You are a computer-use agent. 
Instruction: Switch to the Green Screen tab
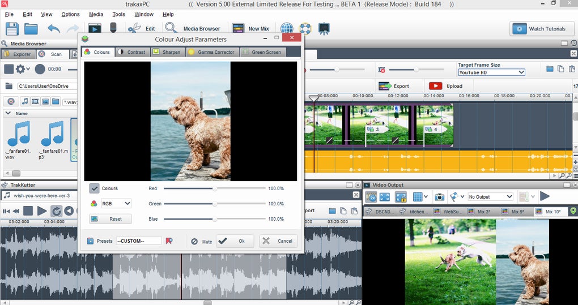(x=263, y=52)
